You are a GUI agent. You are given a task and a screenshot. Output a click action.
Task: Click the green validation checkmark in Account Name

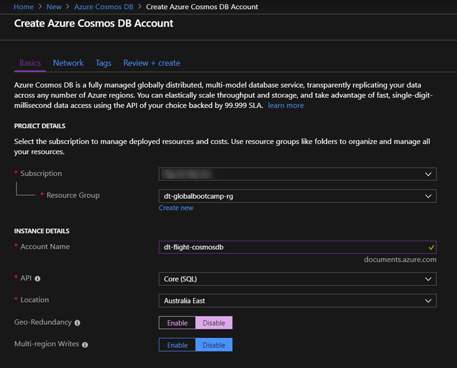pos(432,247)
